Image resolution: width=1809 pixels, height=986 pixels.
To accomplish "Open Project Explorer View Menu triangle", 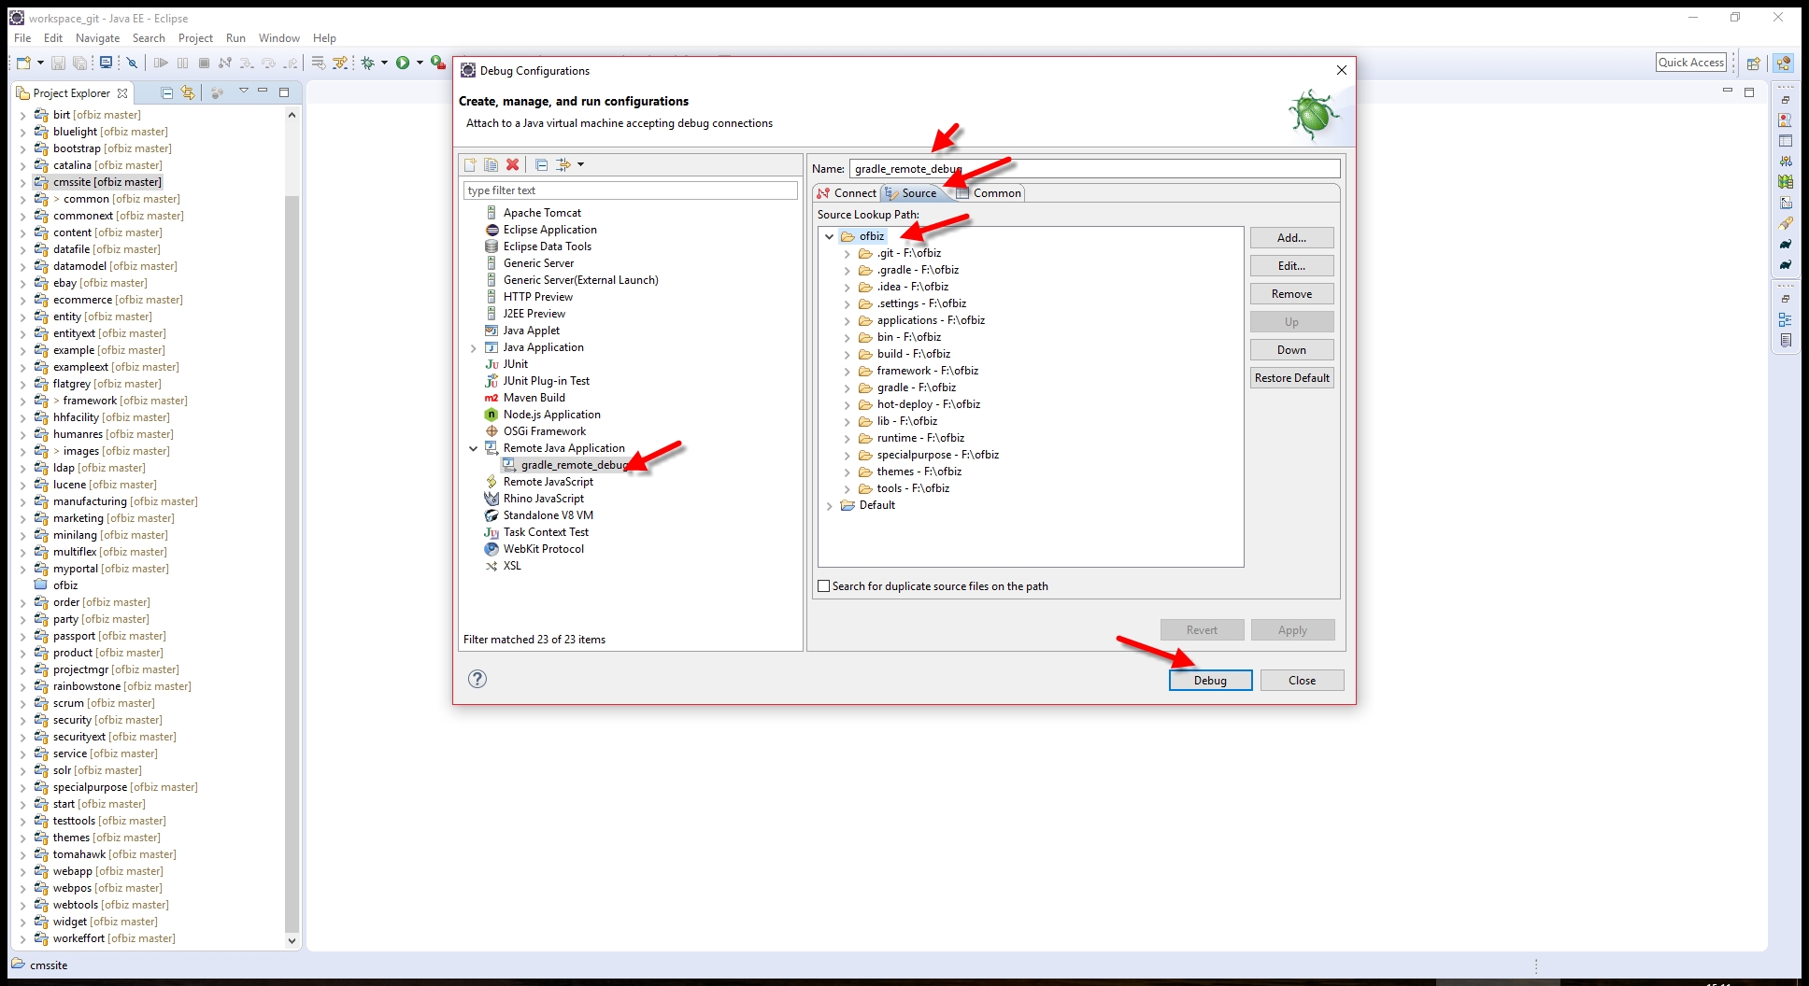I will click(243, 91).
